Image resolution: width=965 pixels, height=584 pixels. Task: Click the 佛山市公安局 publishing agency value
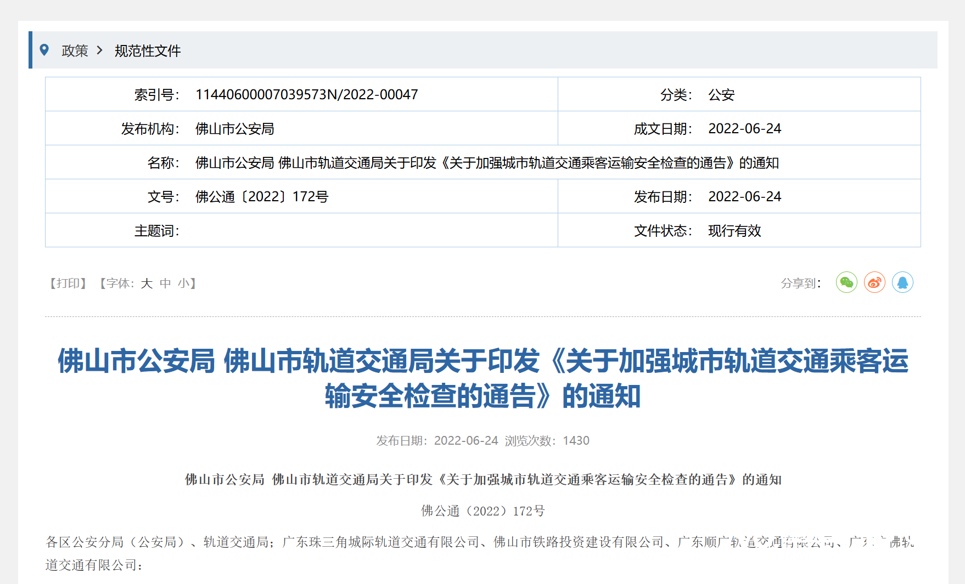(234, 129)
